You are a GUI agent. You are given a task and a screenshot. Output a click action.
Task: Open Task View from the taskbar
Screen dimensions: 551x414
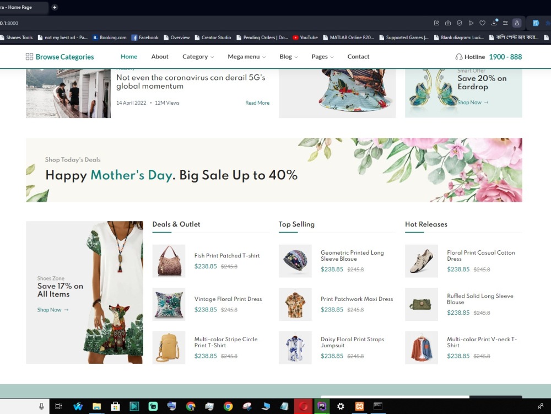(58, 406)
